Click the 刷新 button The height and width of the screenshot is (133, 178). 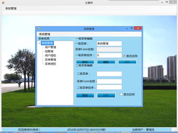tap(106, 62)
